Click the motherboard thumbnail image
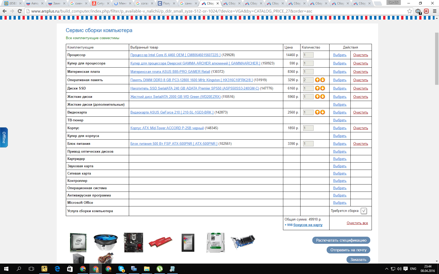 click(x=134, y=242)
